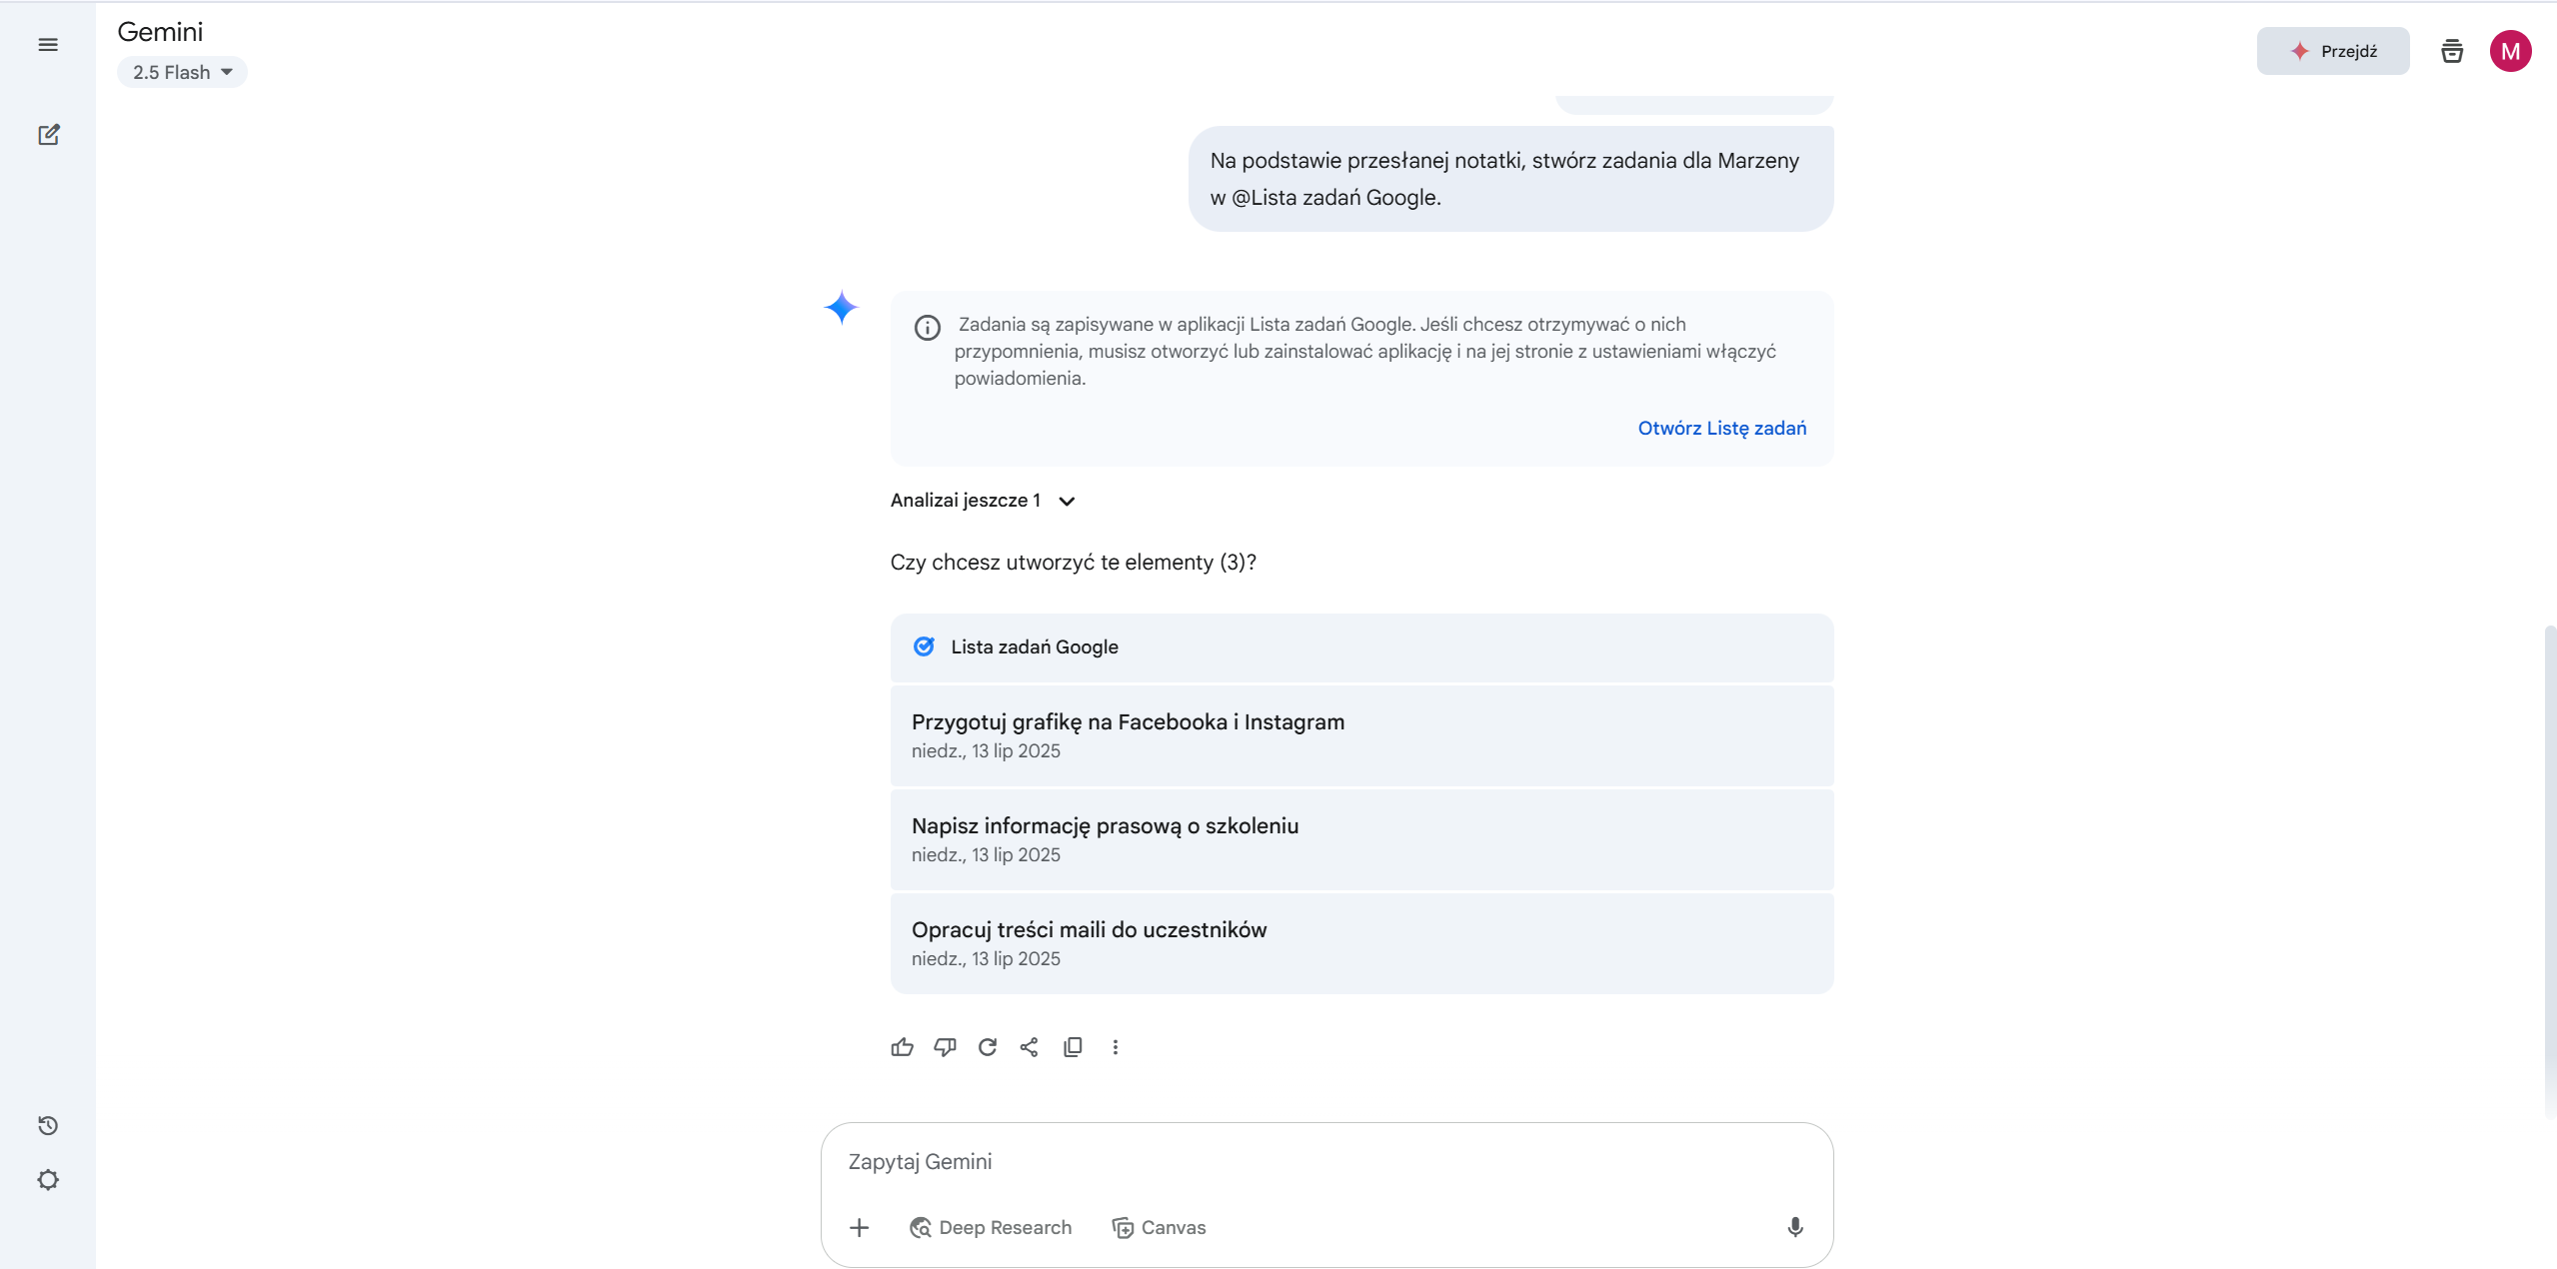Open activity history clock icon
The height and width of the screenshot is (1269, 2557).
pyautogui.click(x=48, y=1126)
